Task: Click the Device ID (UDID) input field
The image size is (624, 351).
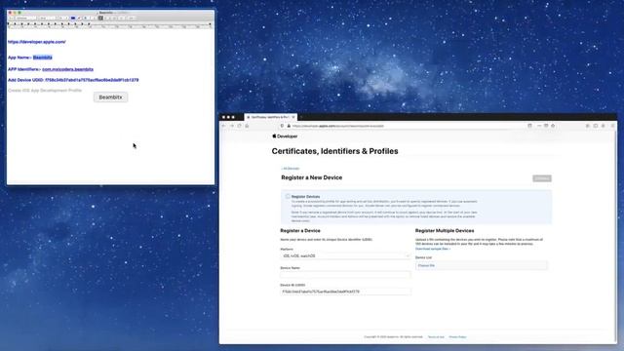Action: point(345,292)
